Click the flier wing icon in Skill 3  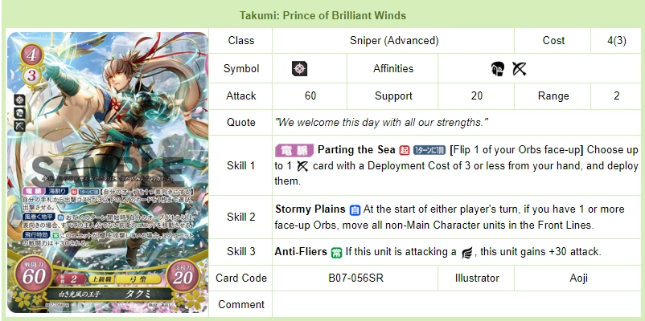point(466,252)
